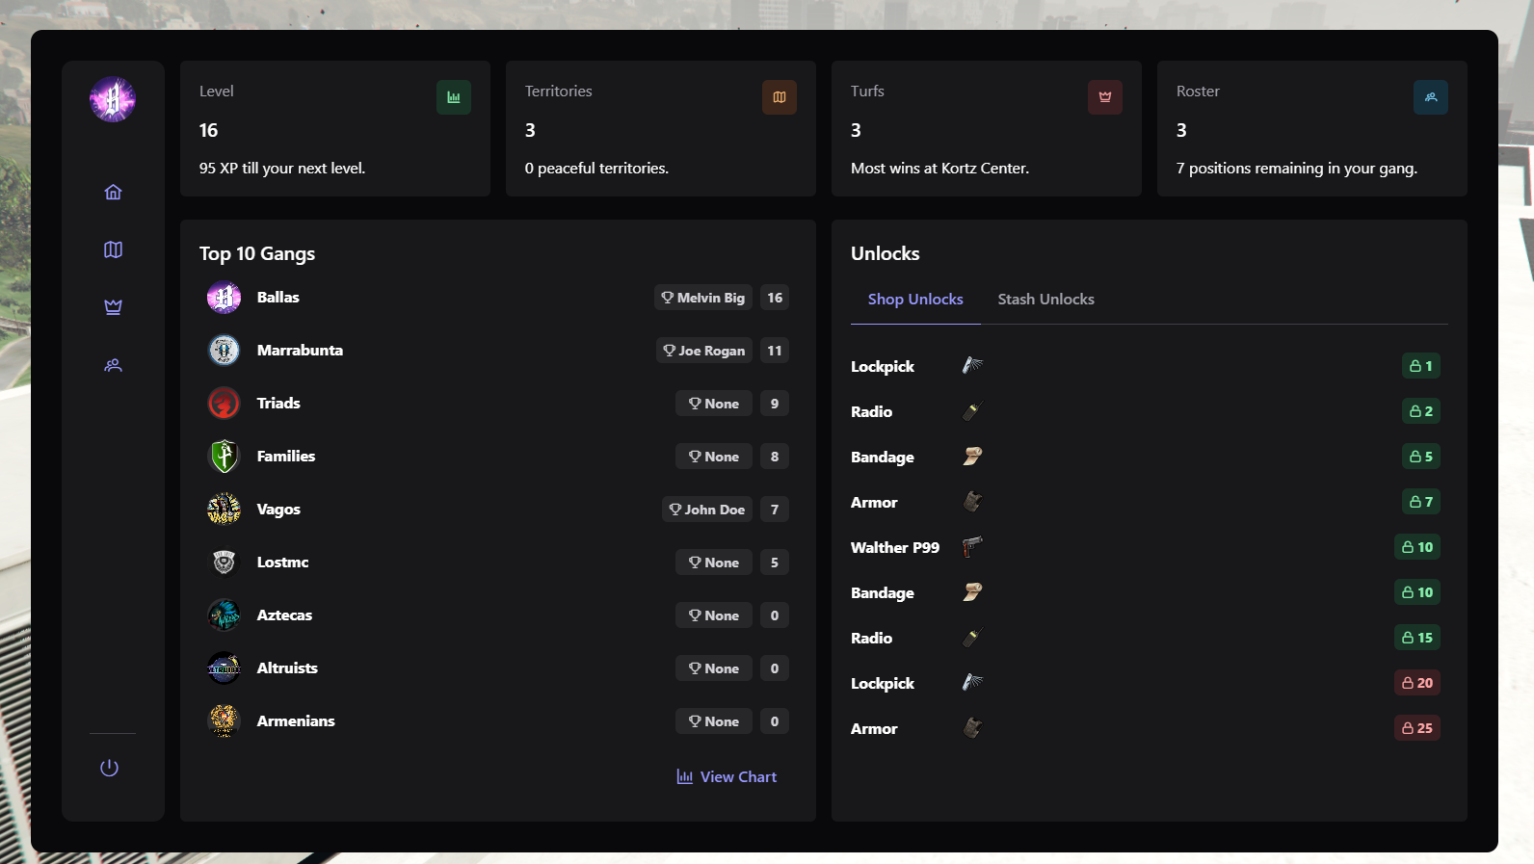The height and width of the screenshot is (864, 1534).
Task: Switch to the Shop Unlocks tab
Action: (x=914, y=300)
